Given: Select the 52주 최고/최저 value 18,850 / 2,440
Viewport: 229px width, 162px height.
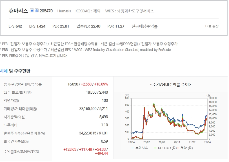Looking at the screenshot, I should (97, 92).
